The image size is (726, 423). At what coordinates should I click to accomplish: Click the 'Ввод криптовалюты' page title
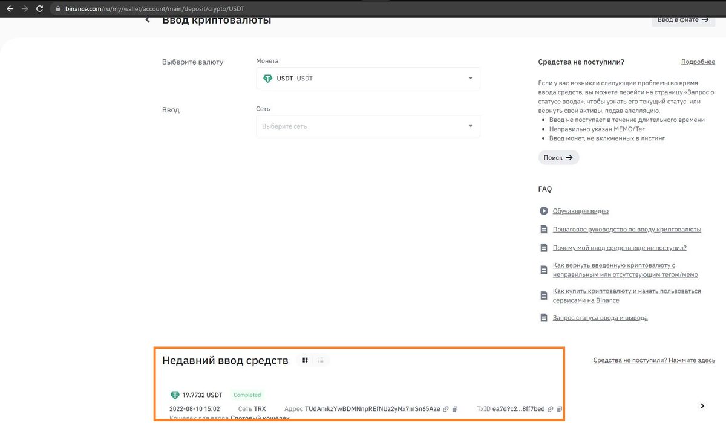217,20
